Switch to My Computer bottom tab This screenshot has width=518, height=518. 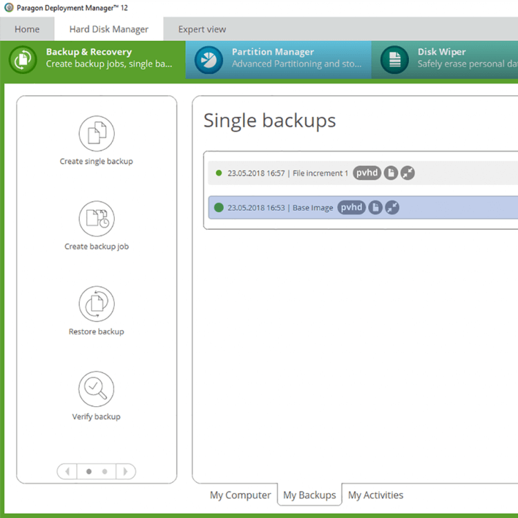pos(240,495)
